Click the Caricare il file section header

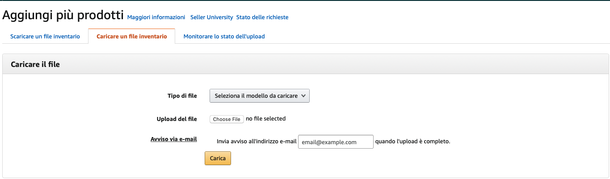(35, 64)
